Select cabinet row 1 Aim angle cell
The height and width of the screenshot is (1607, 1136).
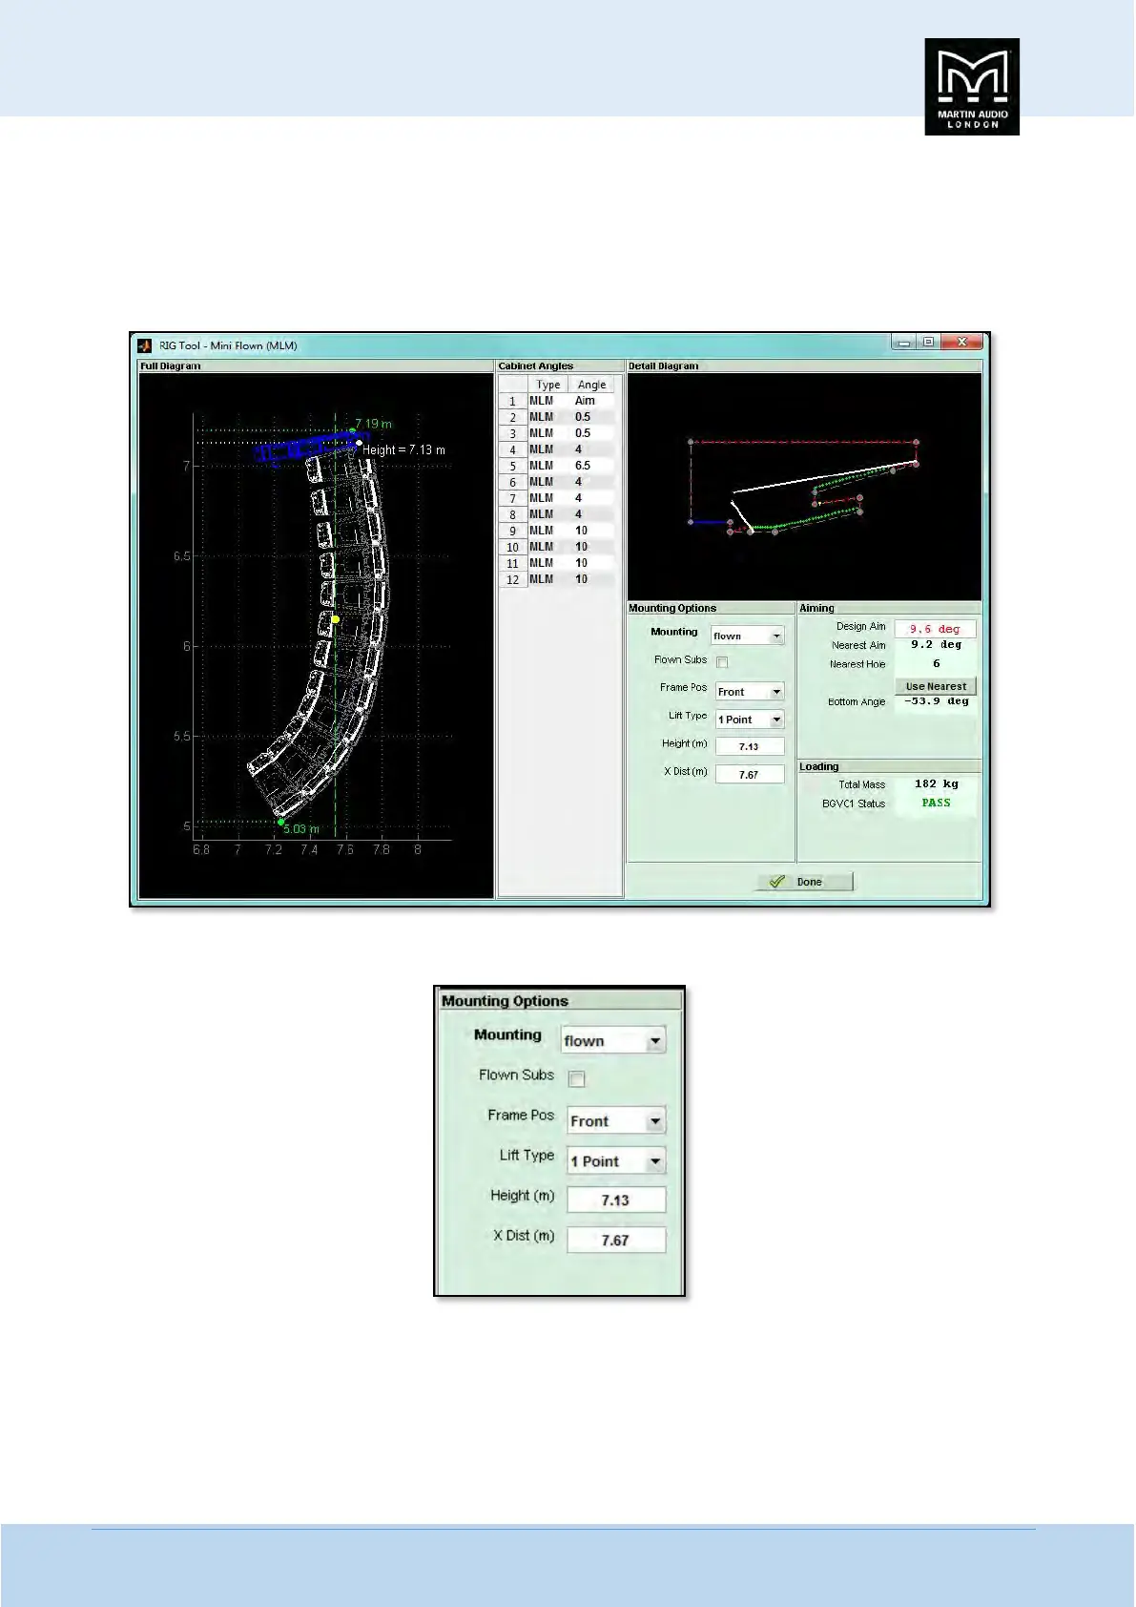pyautogui.click(x=591, y=401)
